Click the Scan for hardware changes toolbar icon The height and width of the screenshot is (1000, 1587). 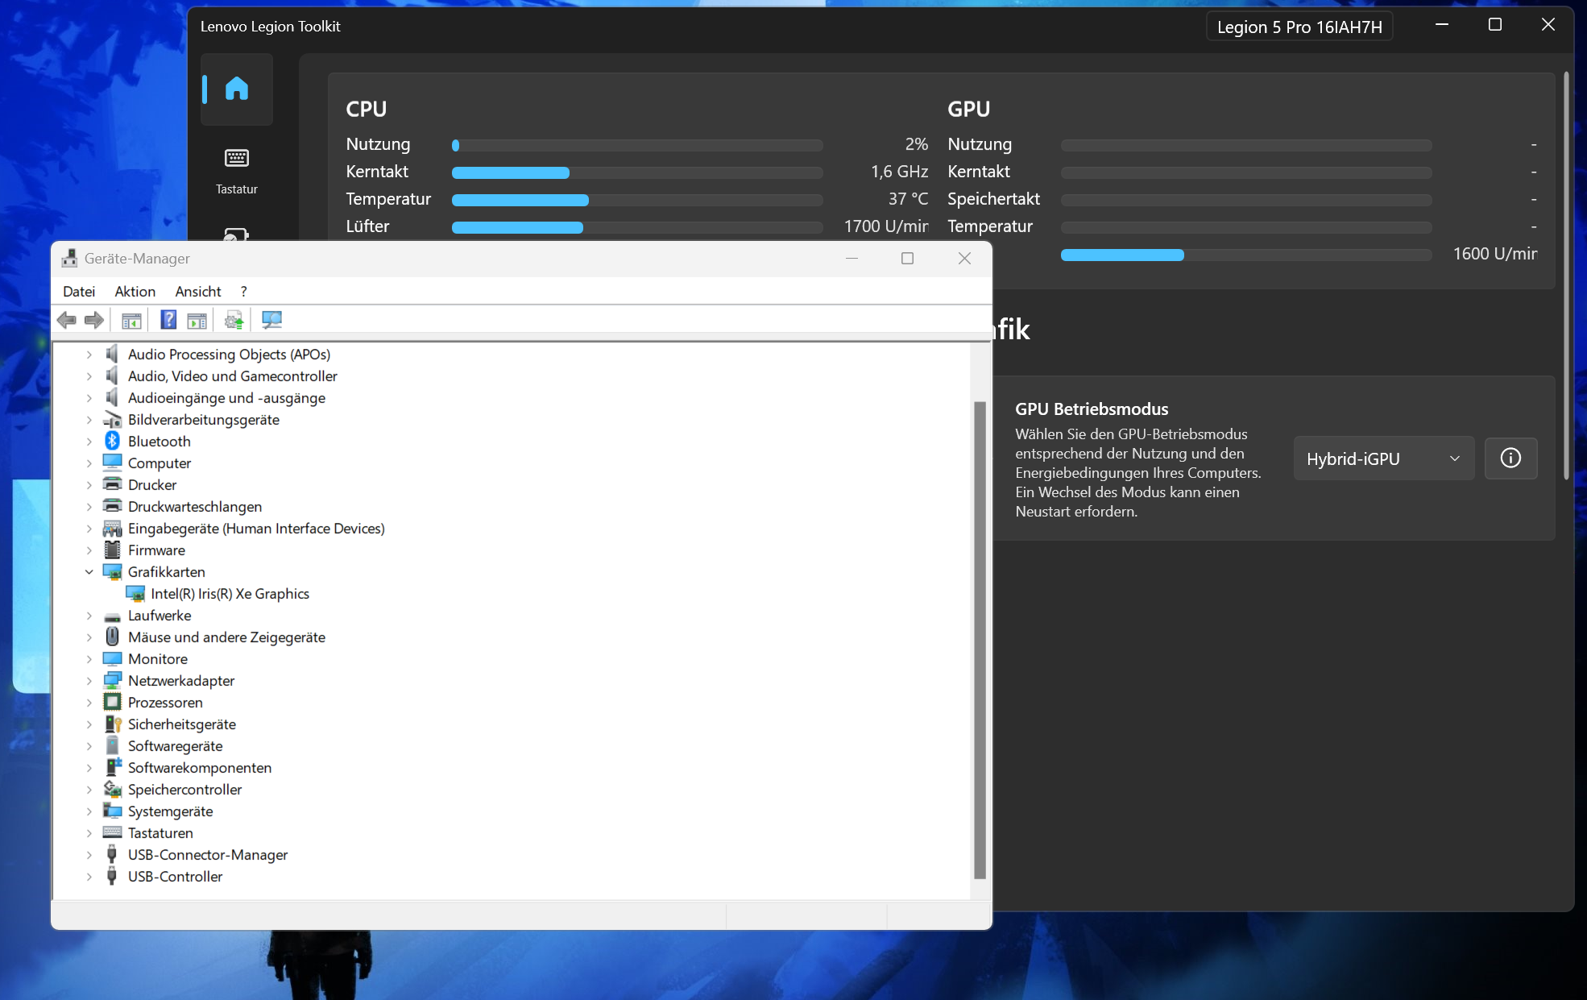[271, 320]
